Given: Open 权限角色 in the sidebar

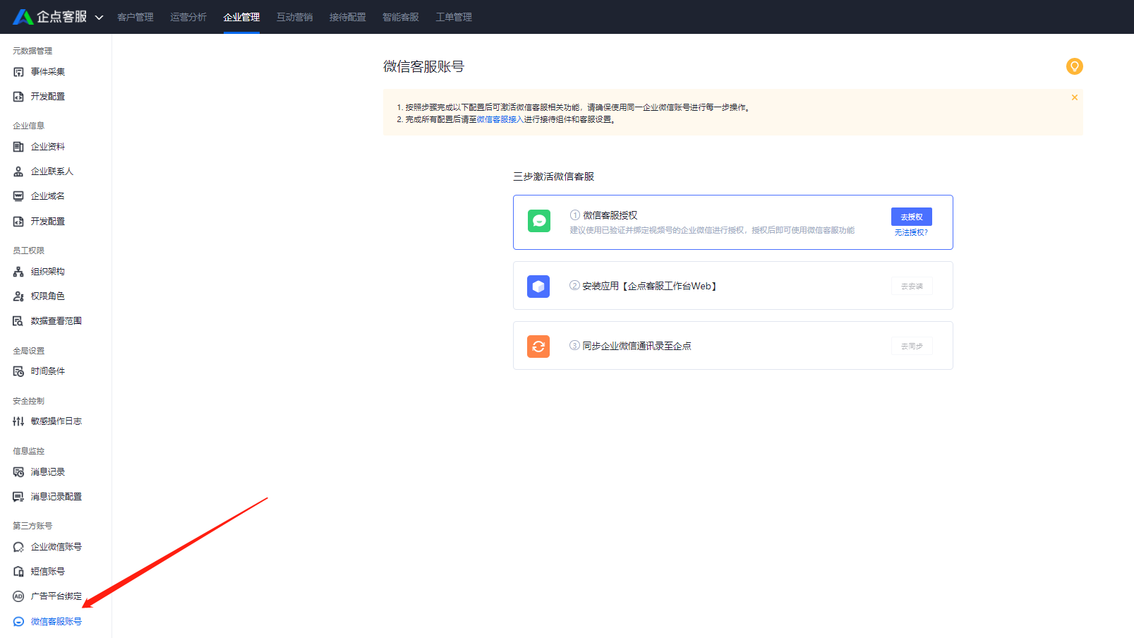Looking at the screenshot, I should point(47,296).
